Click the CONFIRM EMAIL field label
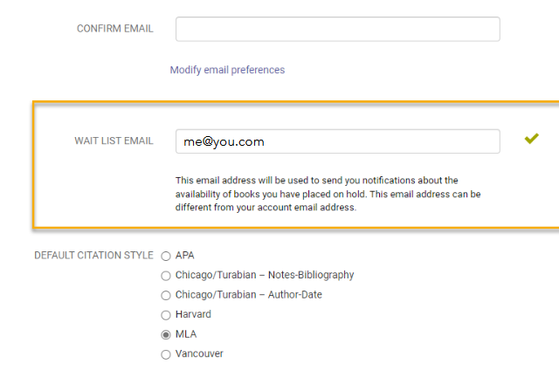The width and height of the screenshot is (559, 384). coord(114,29)
